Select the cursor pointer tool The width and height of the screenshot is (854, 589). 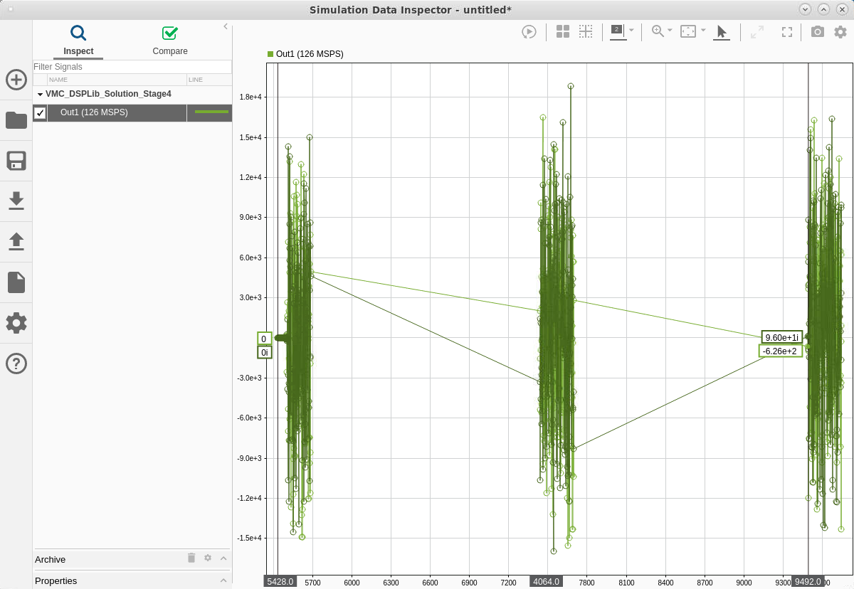(722, 31)
